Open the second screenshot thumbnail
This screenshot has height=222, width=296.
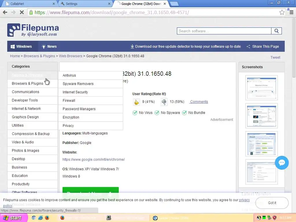point(261,116)
